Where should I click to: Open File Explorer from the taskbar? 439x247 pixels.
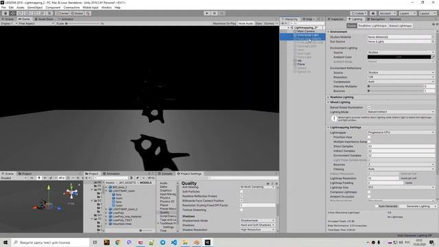(185, 242)
